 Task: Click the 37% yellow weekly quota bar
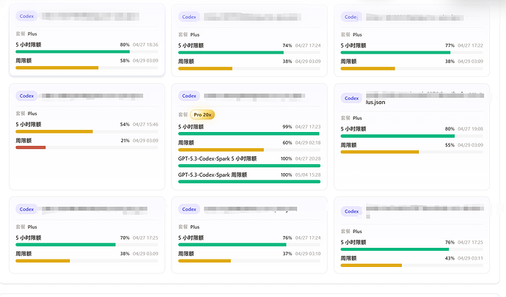pos(249,261)
